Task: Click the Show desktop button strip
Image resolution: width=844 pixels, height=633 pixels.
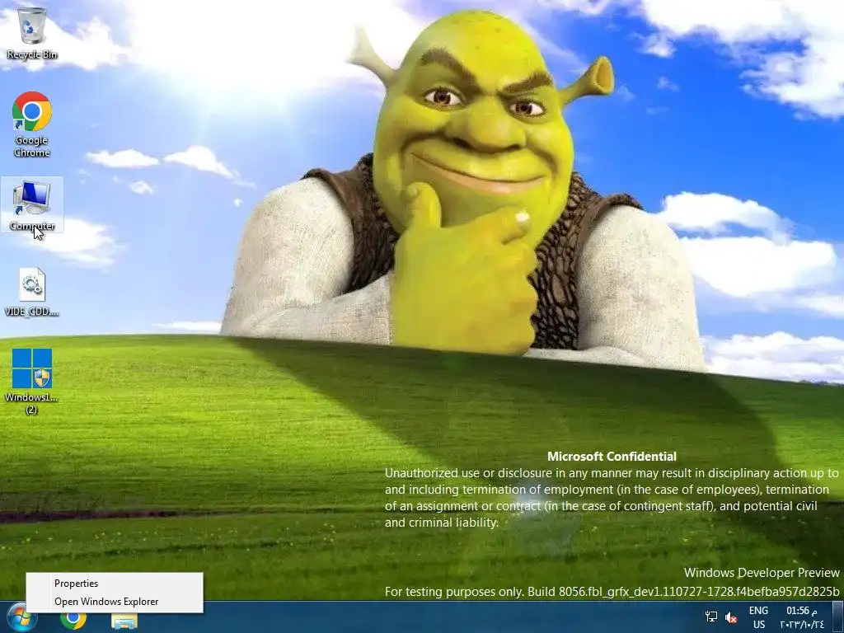Action: click(x=837, y=617)
